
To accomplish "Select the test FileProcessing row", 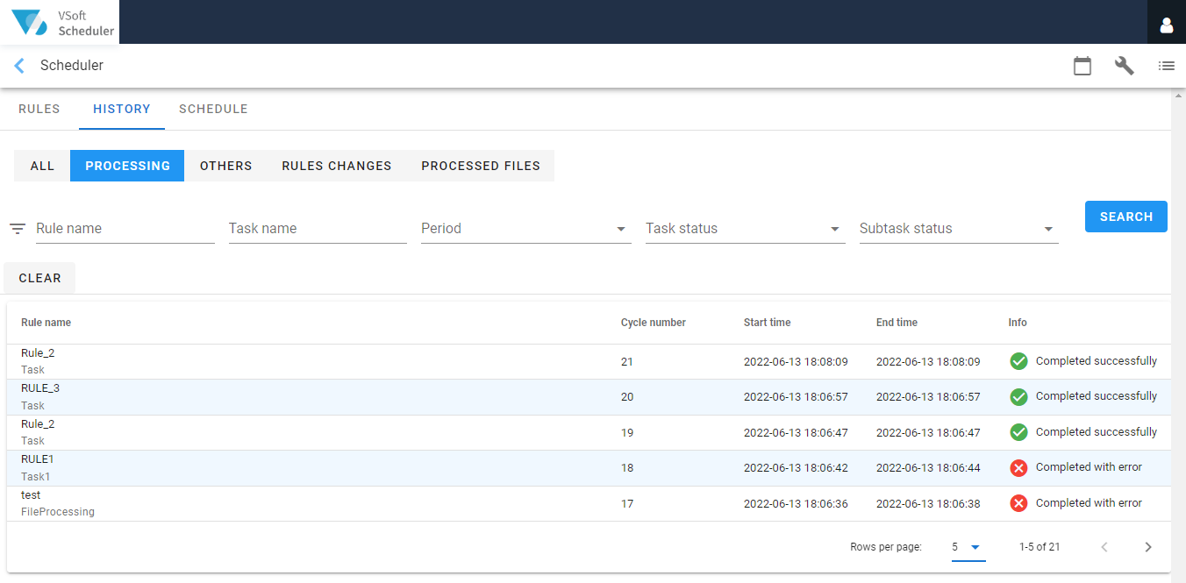I will click(589, 503).
